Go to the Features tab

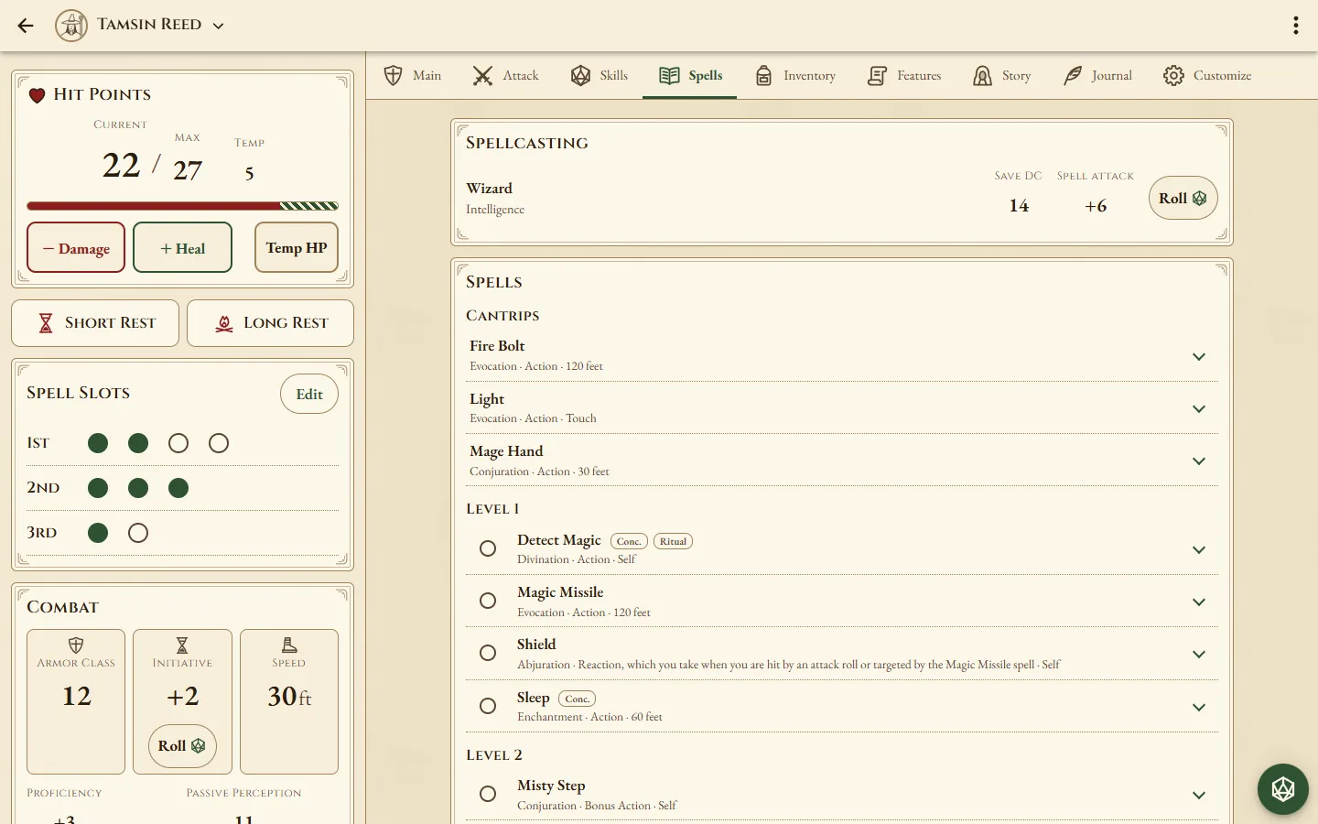pos(904,76)
